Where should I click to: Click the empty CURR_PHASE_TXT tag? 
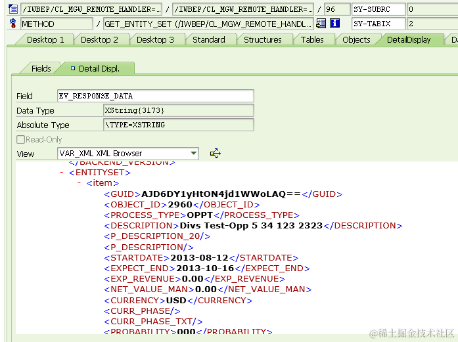pyautogui.click(x=153, y=321)
